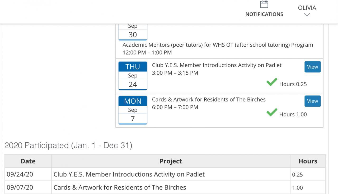This screenshot has height=194, width=338.
Task: Select the Sep 30 date badge
Action: (133, 32)
